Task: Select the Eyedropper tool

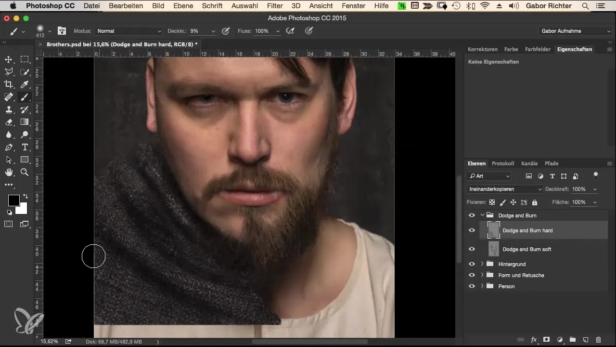Action: pyautogui.click(x=25, y=85)
